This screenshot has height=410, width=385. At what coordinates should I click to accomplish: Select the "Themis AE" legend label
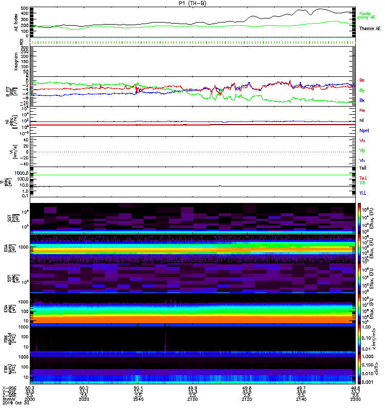click(370, 29)
